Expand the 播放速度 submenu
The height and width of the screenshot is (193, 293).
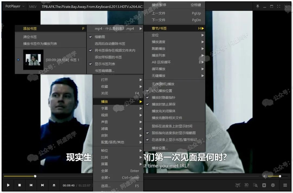pos(174,42)
